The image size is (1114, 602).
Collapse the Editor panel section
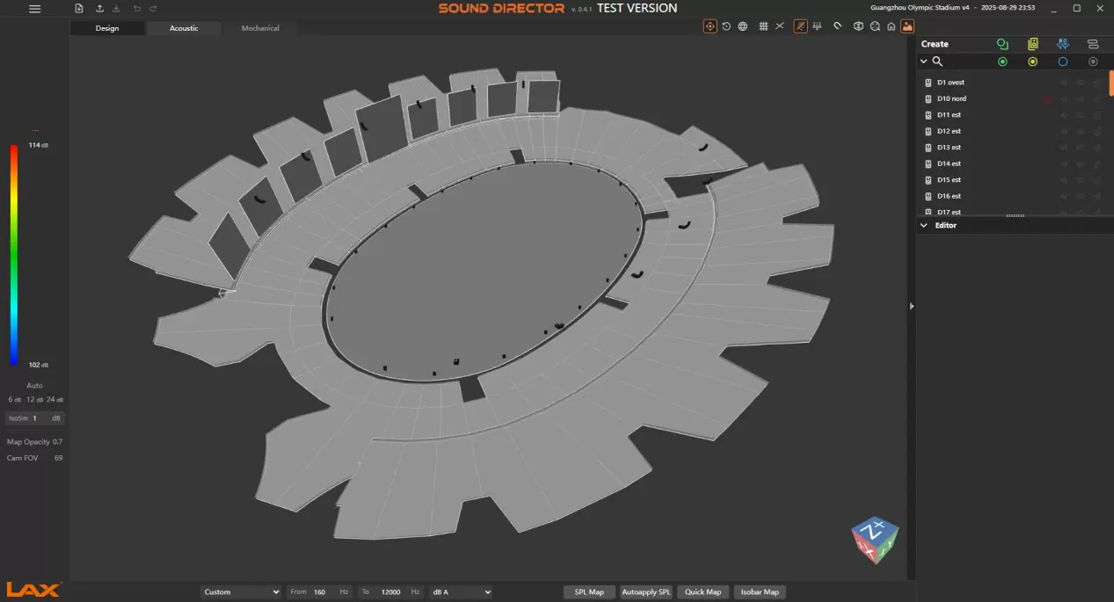(x=923, y=226)
